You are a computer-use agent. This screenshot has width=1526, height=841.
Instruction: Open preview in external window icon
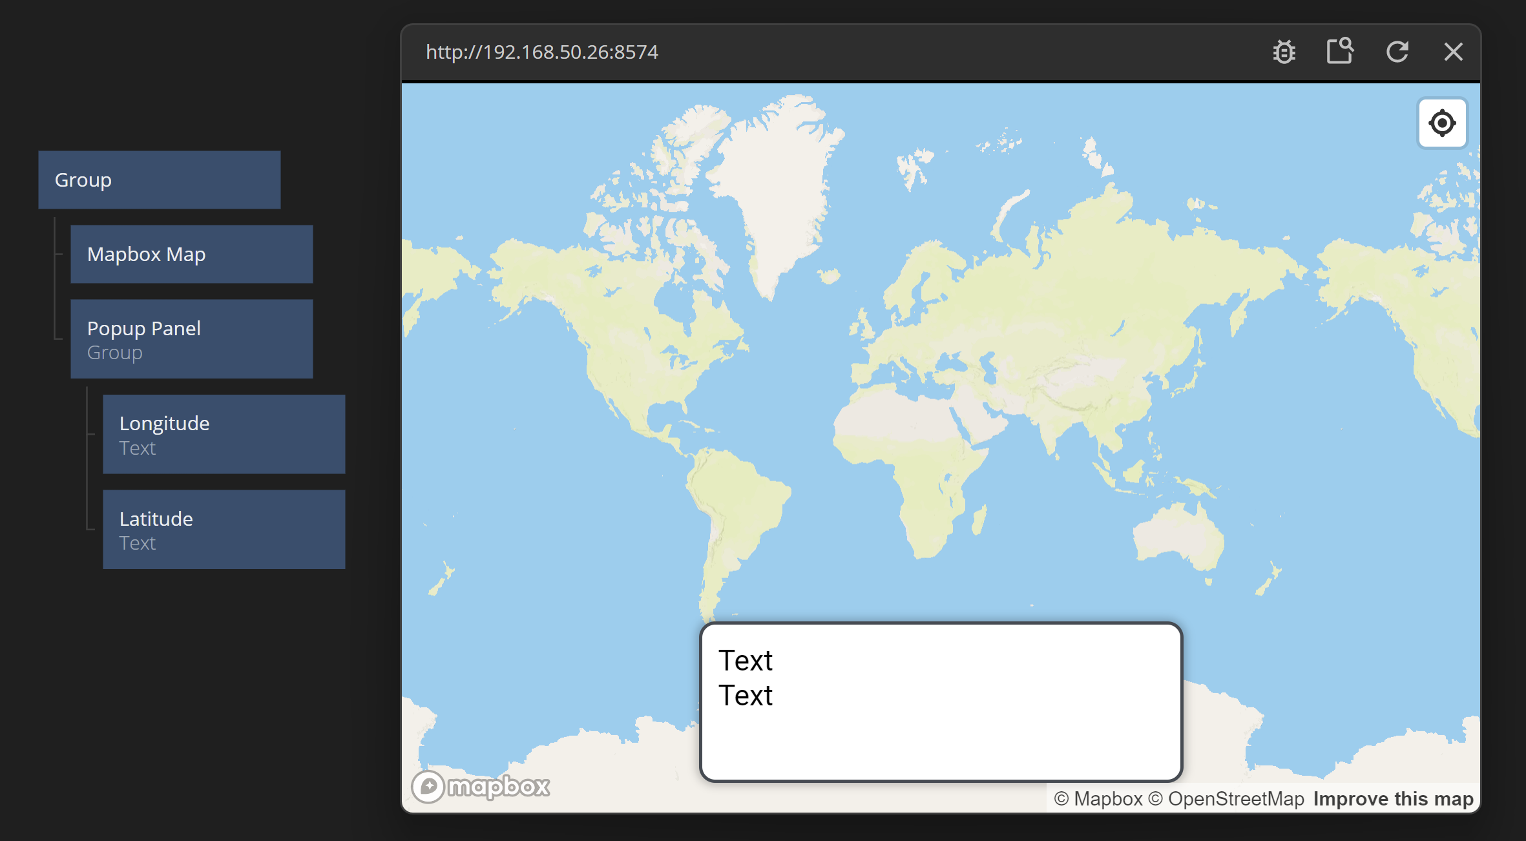(1340, 51)
